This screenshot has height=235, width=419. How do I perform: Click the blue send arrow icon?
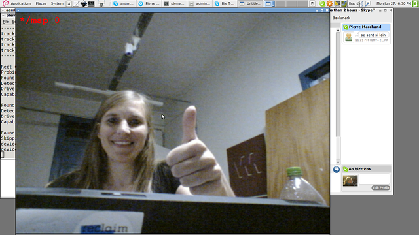[337, 169]
